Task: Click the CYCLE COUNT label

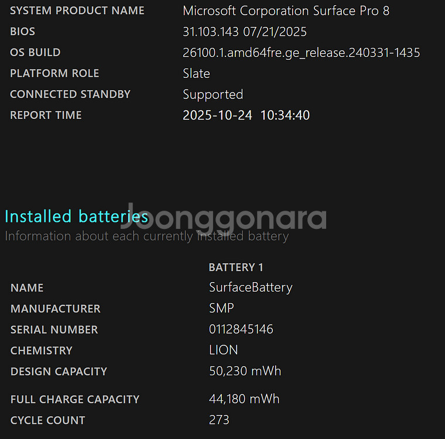Action: coord(47,420)
